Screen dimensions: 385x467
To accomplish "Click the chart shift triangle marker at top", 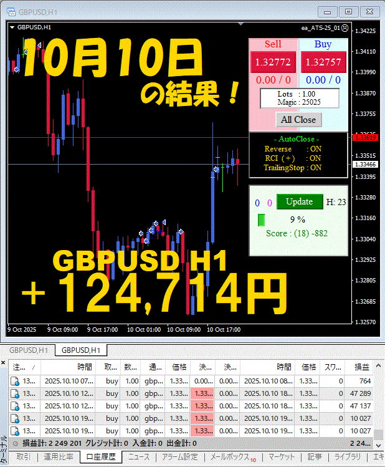I will tap(240, 24).
